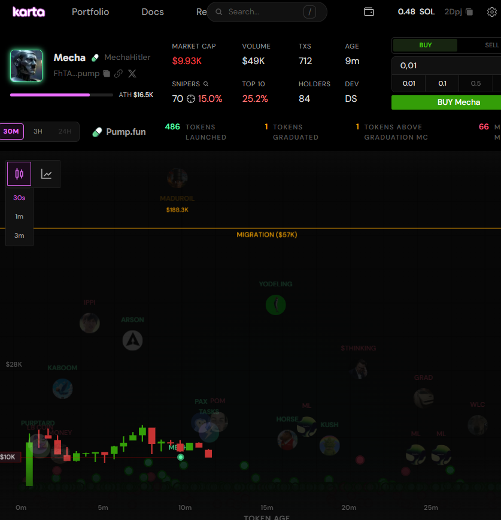
Task: Click the GRAD token bubble
Action: tap(423, 398)
